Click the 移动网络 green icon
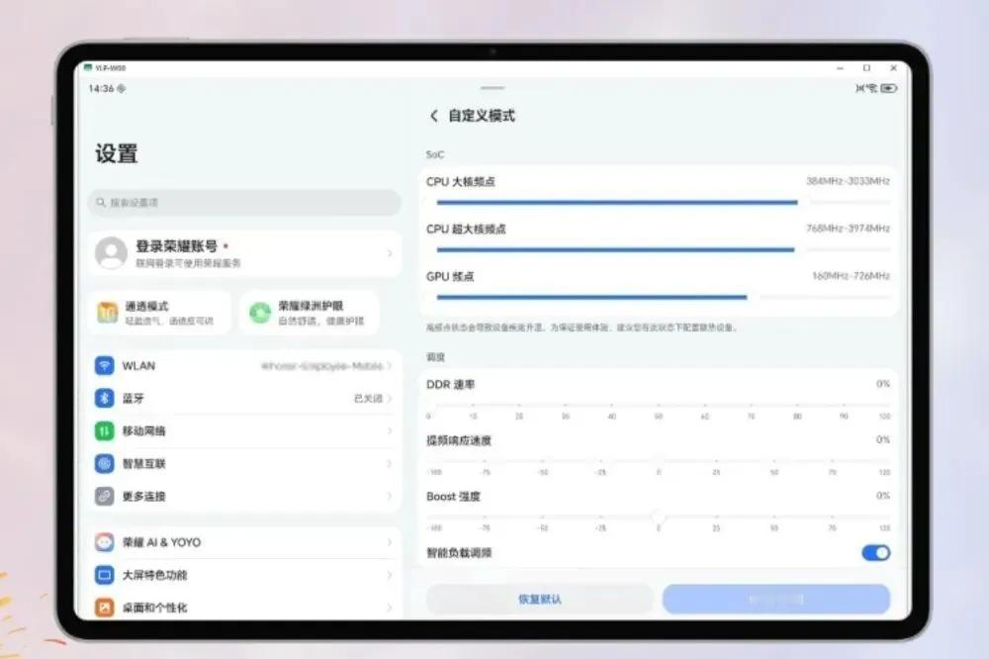The image size is (989, 659). (x=104, y=431)
